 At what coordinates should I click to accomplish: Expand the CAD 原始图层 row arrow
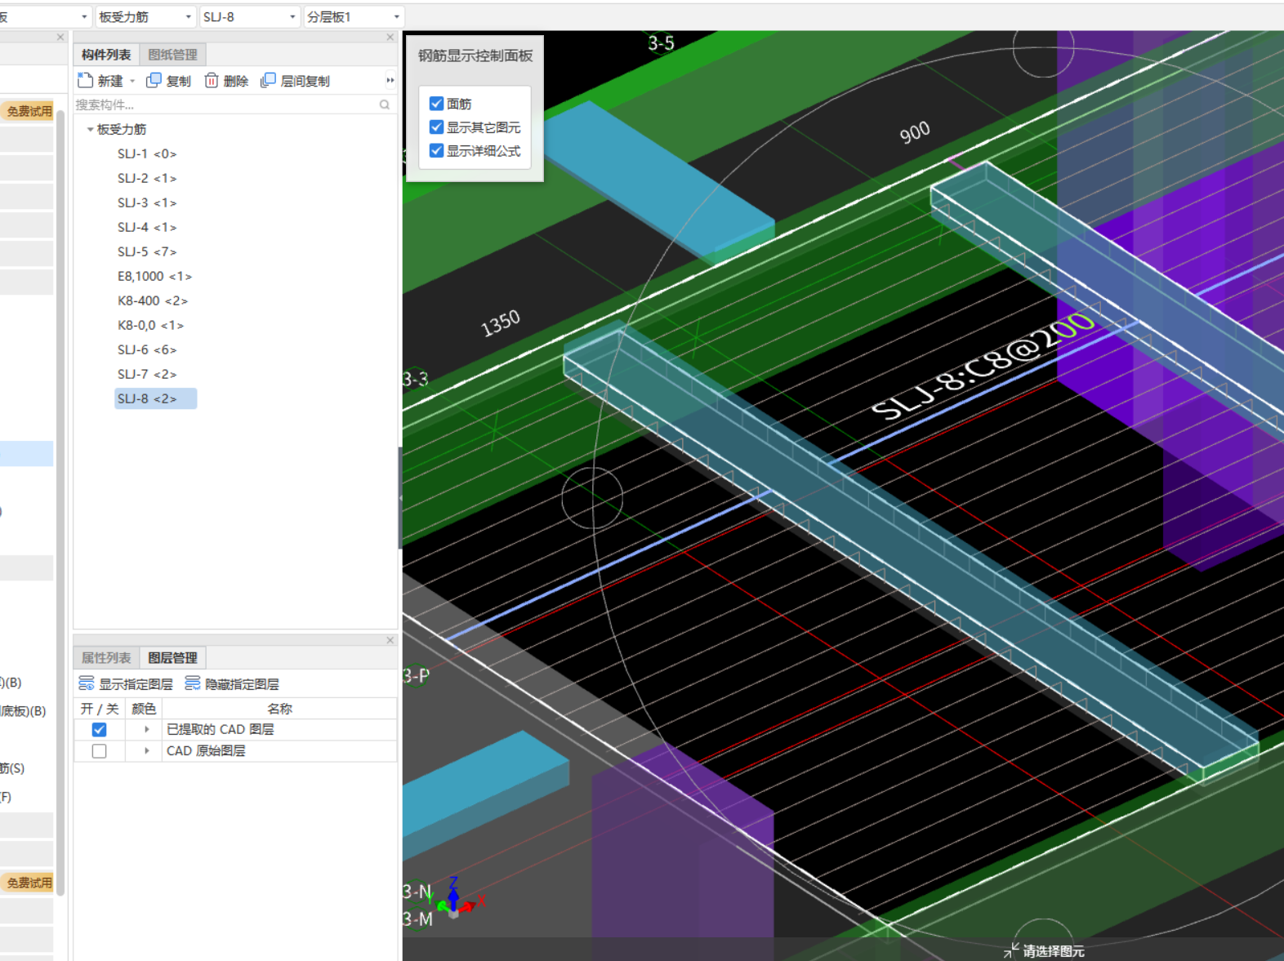point(147,750)
